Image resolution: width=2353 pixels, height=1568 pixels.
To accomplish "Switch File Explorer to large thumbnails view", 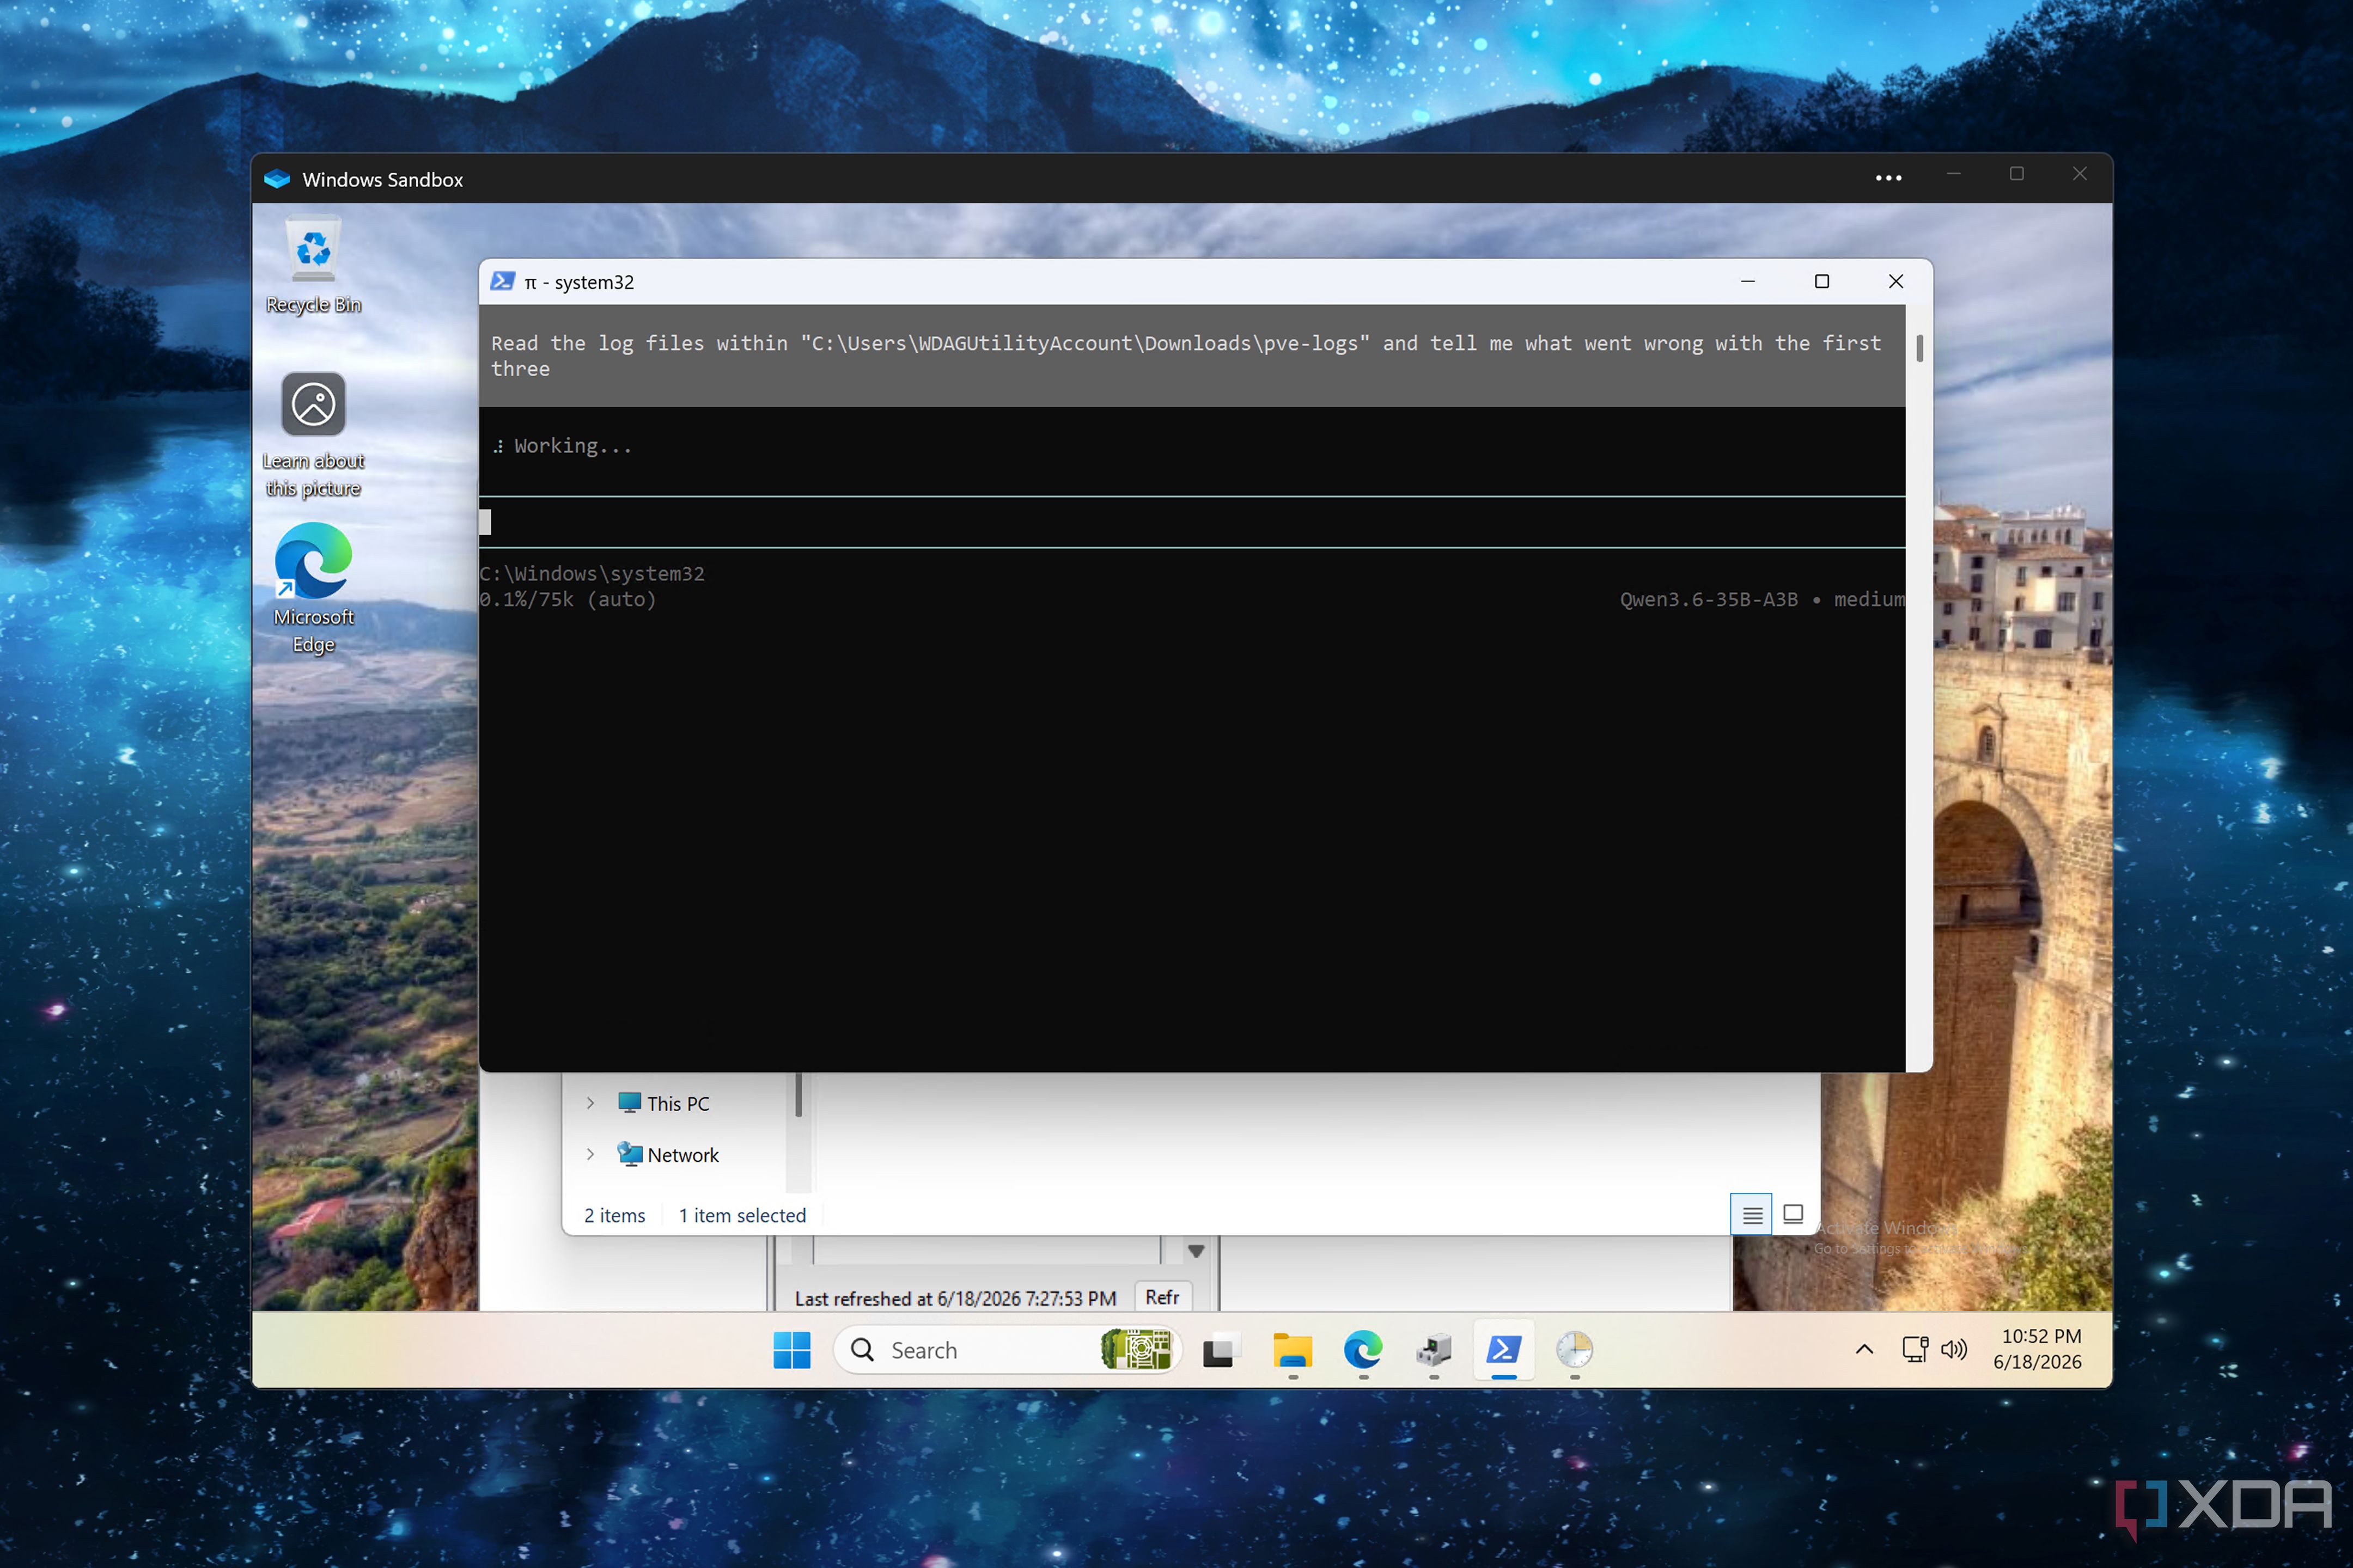I will [1793, 1215].
